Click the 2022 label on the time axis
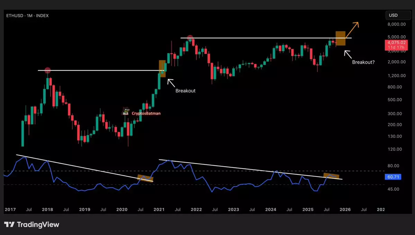Viewport: 415px width, 235px height. coord(196,210)
